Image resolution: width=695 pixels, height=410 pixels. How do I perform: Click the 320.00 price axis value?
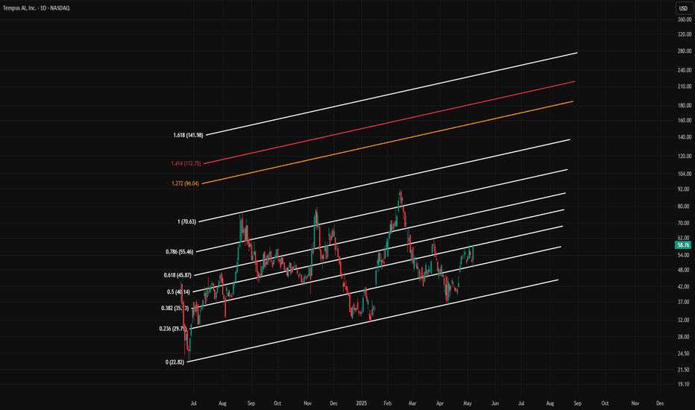pyautogui.click(x=685, y=34)
